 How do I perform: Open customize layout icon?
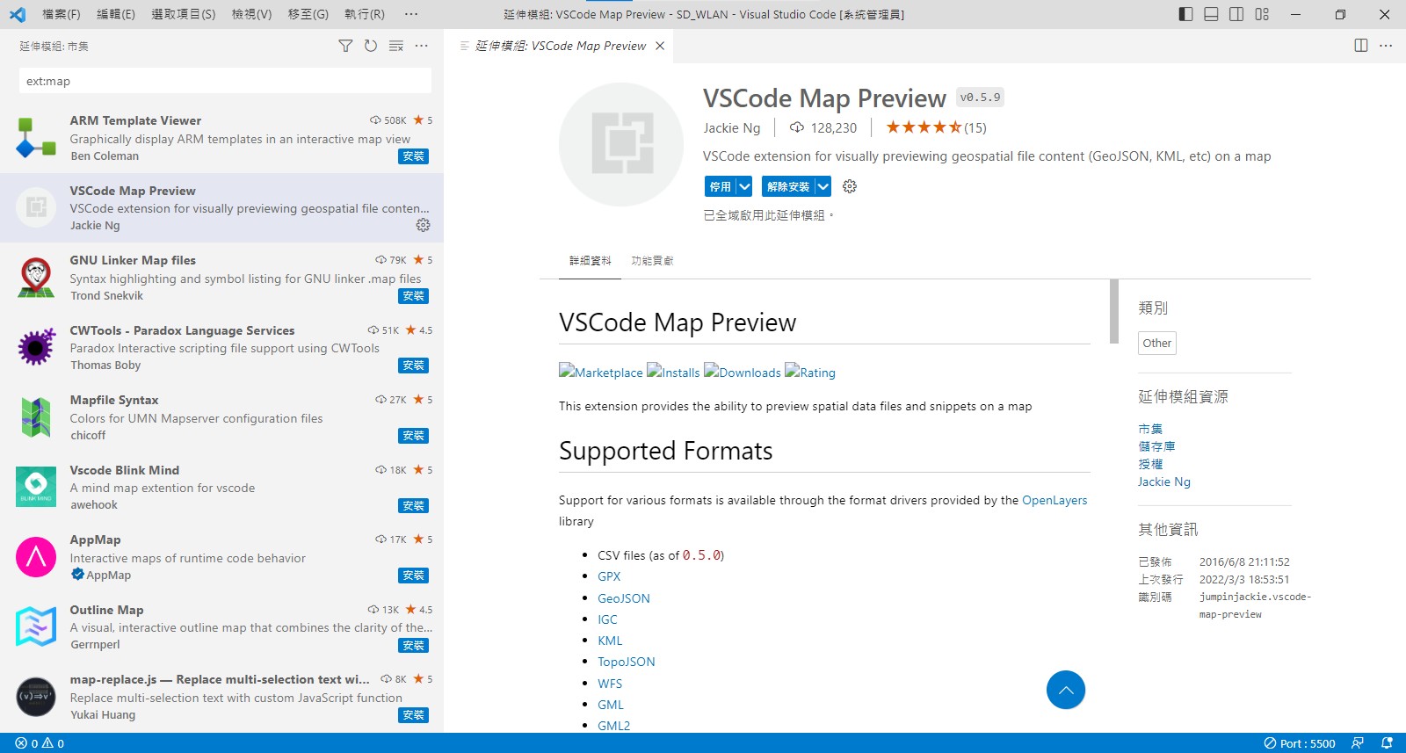[1262, 14]
